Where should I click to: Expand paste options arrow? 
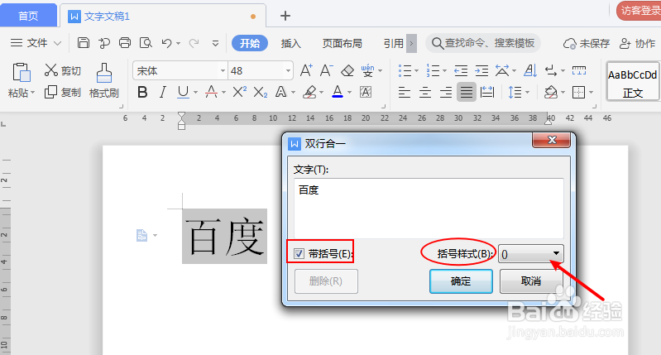point(32,93)
